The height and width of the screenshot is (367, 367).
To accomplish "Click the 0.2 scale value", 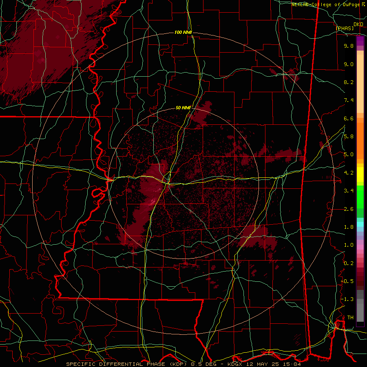I will [x=349, y=263].
